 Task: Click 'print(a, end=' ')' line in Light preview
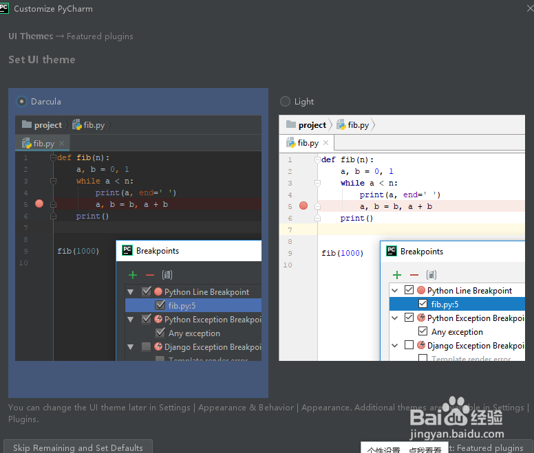coord(400,195)
